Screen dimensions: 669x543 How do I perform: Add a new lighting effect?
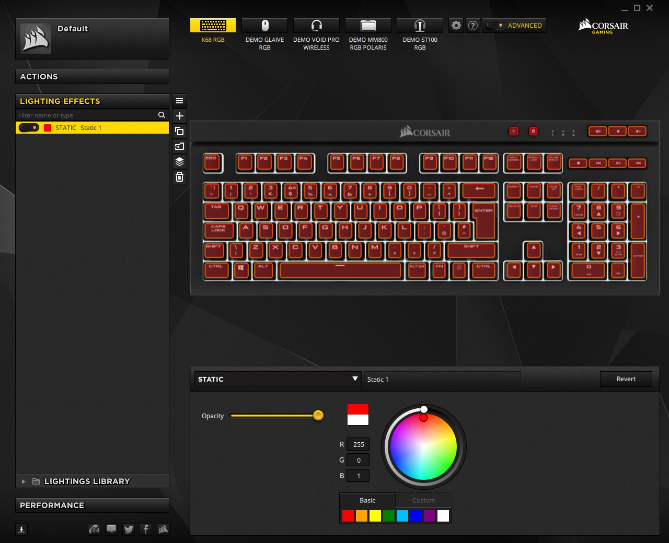click(x=179, y=116)
